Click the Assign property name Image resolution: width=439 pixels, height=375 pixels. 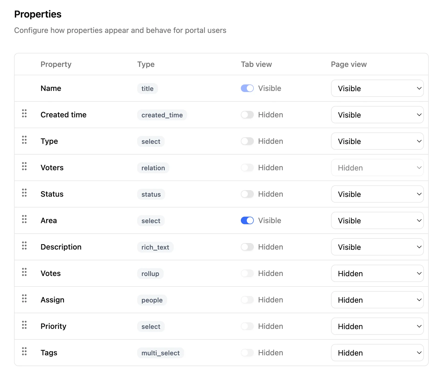pyautogui.click(x=52, y=300)
